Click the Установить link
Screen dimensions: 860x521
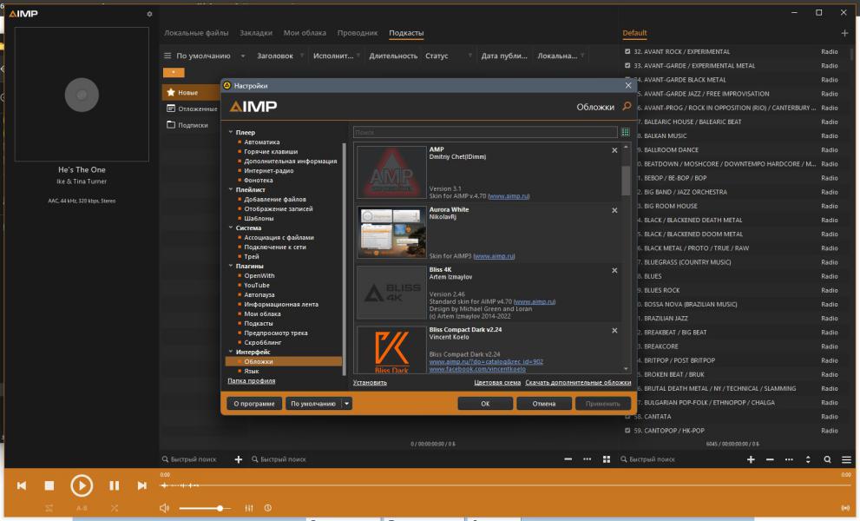click(370, 382)
